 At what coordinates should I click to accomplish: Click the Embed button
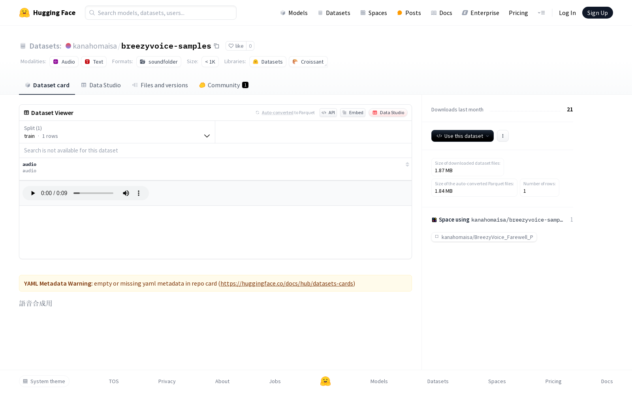(x=353, y=113)
